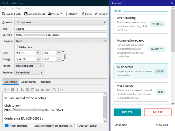Image resolution: width=175 pixels, height=131 pixels.
Task: Open the Event menu
Action: point(4,8)
